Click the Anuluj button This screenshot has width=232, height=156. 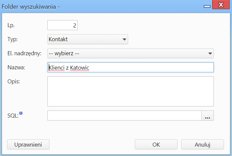(x=202, y=145)
